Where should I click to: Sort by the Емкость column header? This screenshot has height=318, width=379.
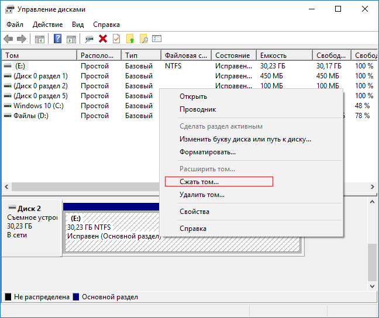coord(284,56)
